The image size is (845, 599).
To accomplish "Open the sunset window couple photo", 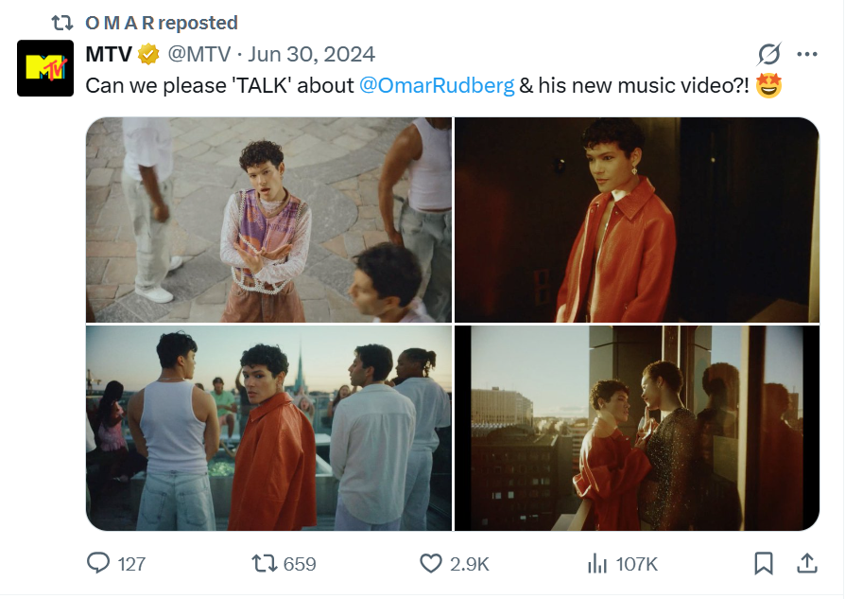I will click(637, 428).
